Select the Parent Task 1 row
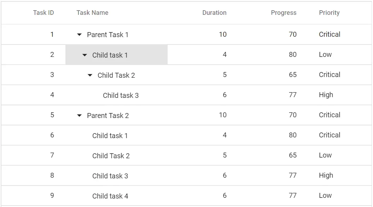Viewport: 373px width, 207px height. coord(107,34)
